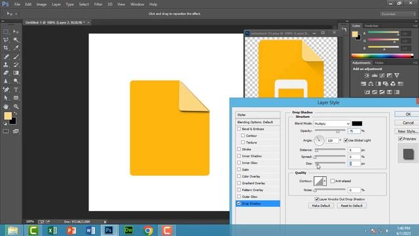Viewport: 419px width, 236px height.
Task: Select the Brush tool
Action: [16, 56]
